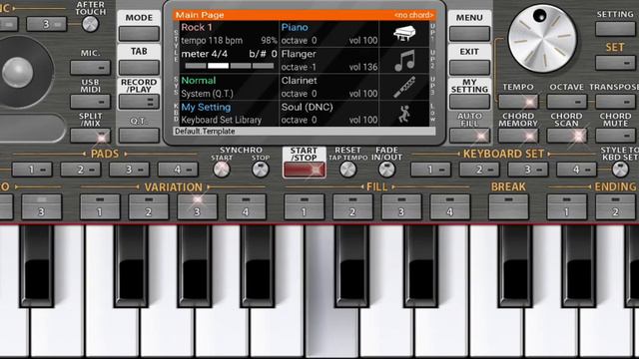
Task: Click the Tempo button
Action: tap(518, 102)
